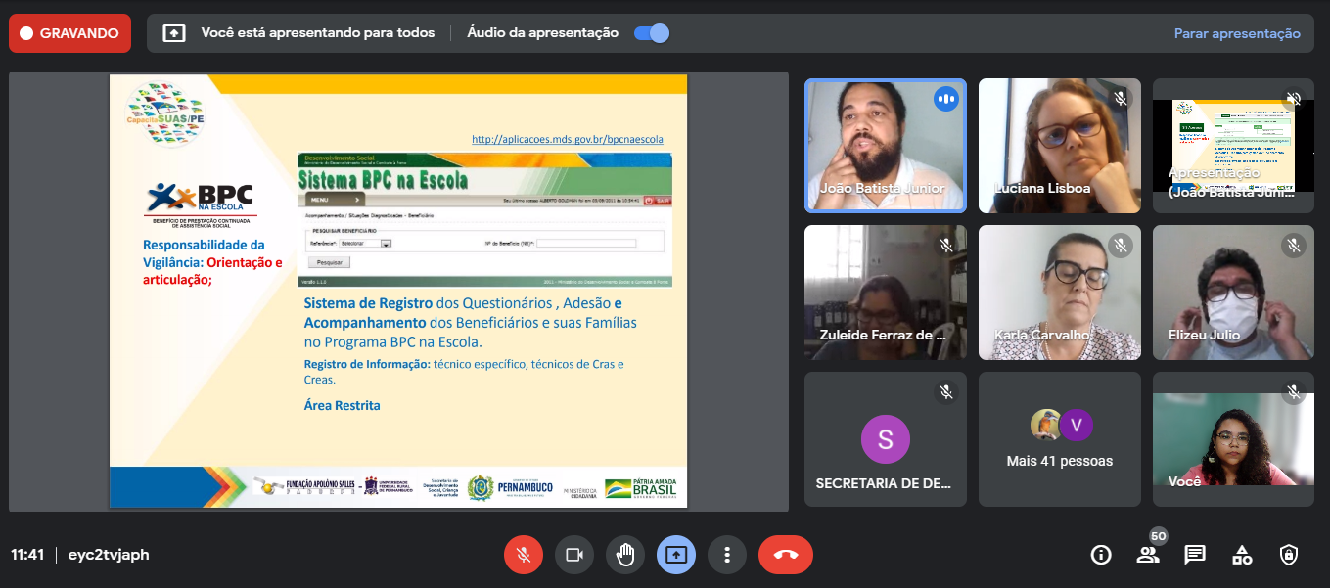Toggle the Áudio da apresentação switch
This screenshot has height=588, width=1330.
652,33
